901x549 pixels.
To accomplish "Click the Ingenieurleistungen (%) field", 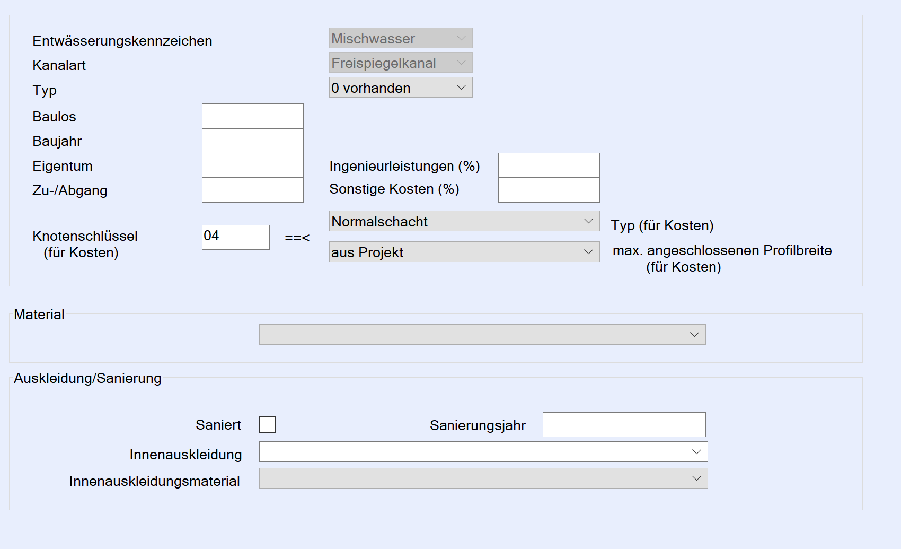I will (549, 165).
